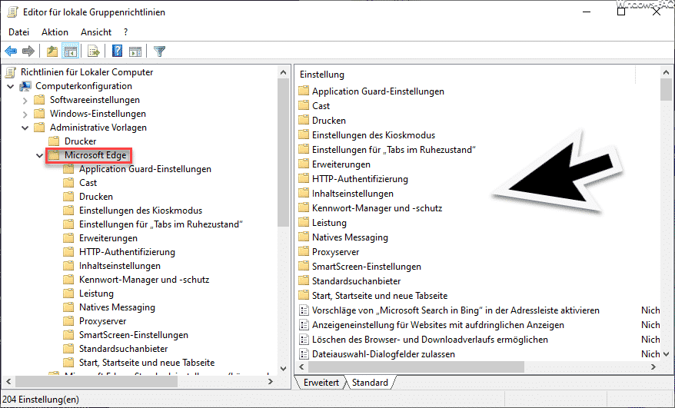Click the right list horizontal scrollbar thumb

click(416, 367)
